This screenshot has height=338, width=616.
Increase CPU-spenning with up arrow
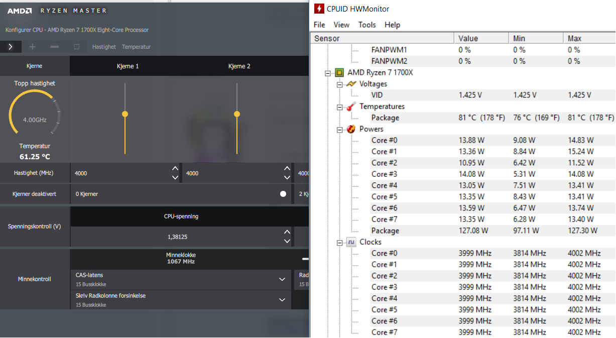pos(287,232)
